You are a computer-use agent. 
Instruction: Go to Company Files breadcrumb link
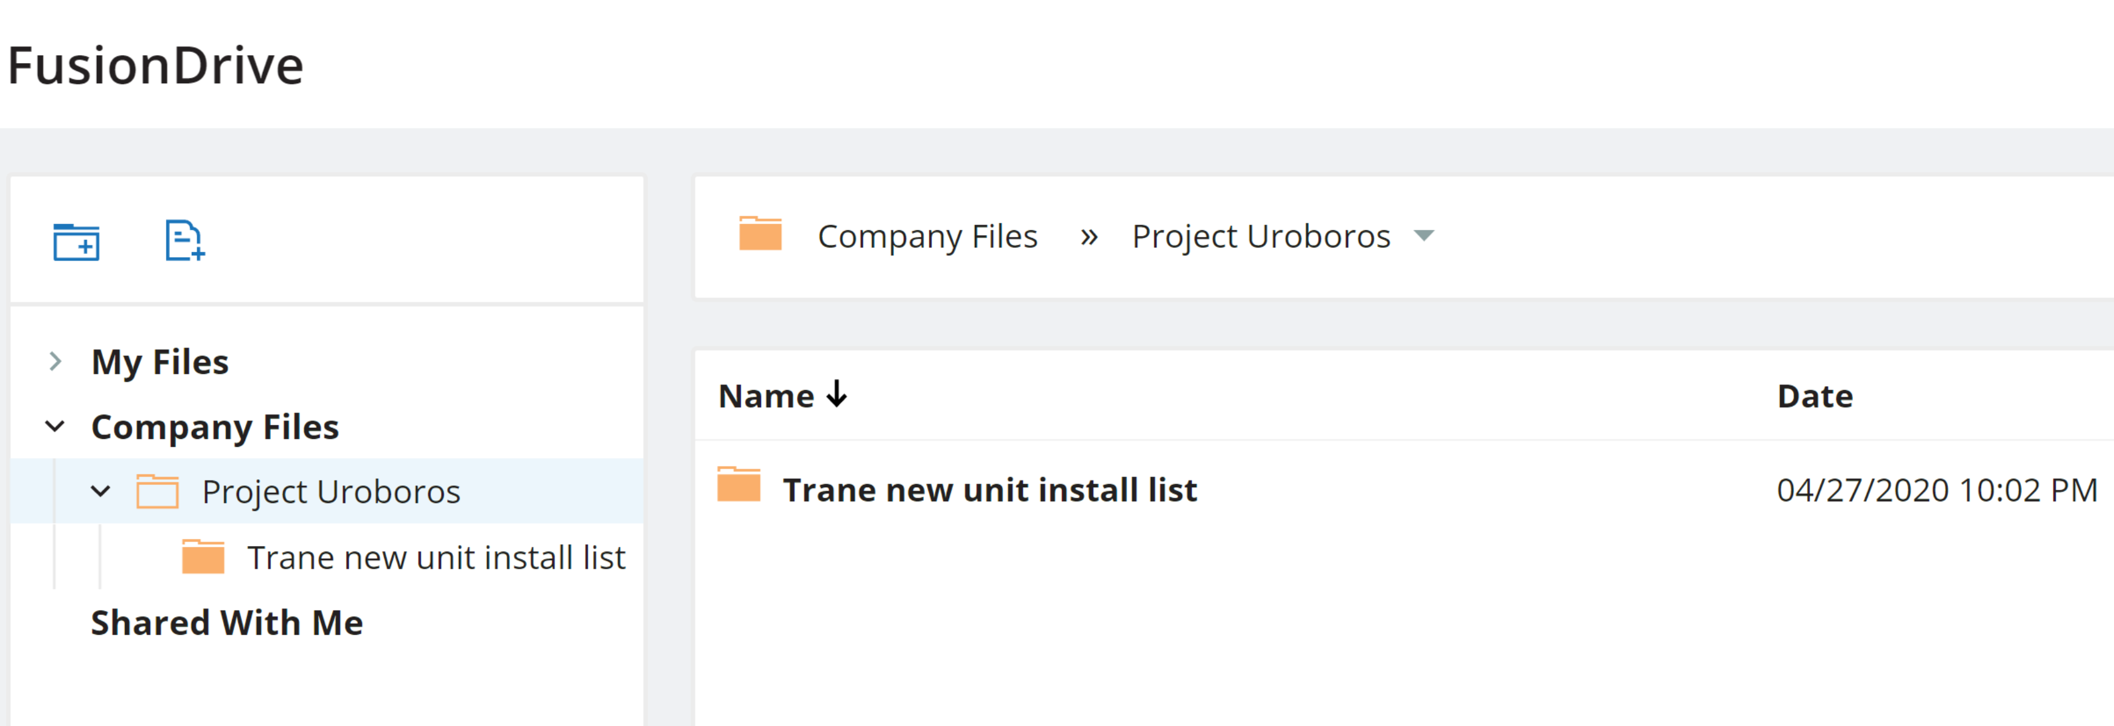point(927,237)
